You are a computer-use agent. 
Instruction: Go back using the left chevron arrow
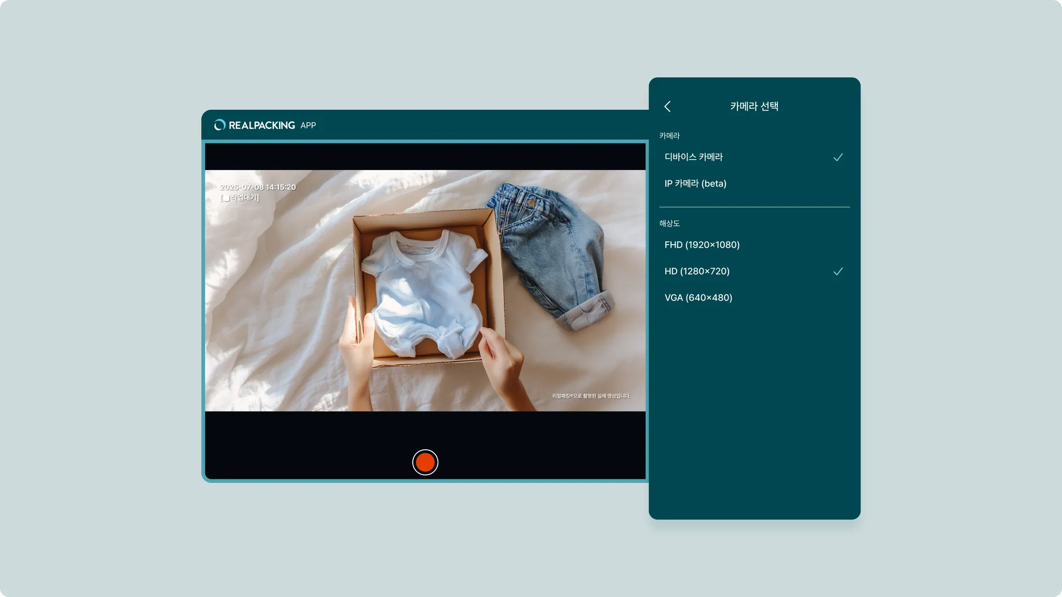(667, 107)
